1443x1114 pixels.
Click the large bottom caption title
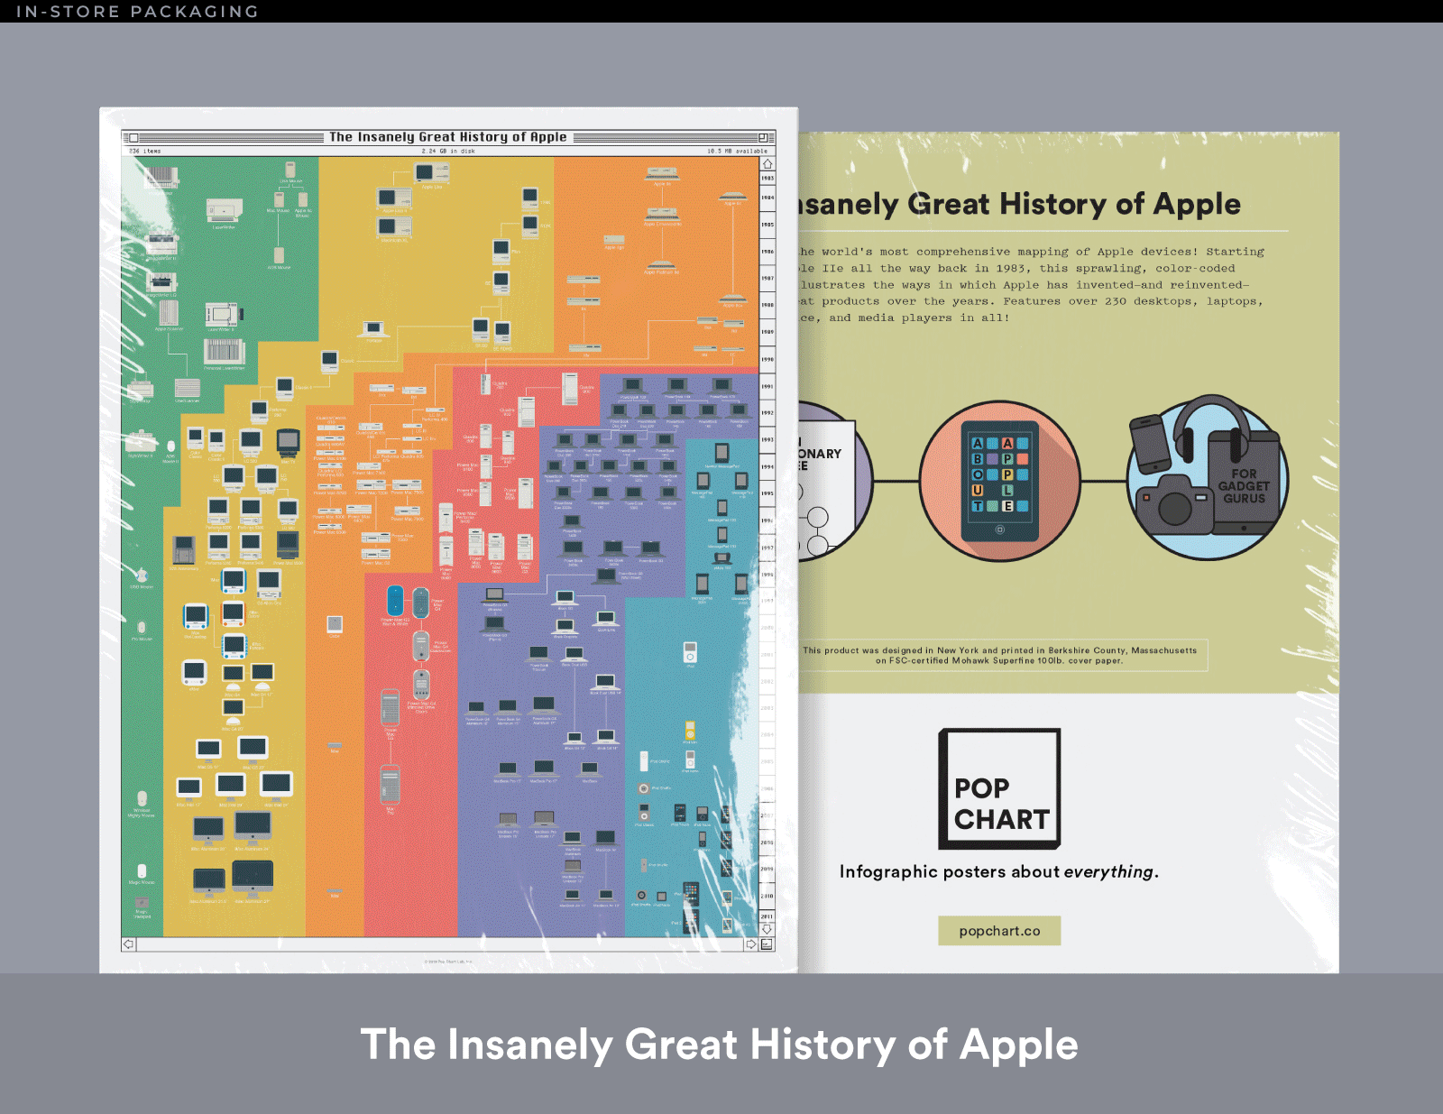pyautogui.click(x=720, y=1045)
